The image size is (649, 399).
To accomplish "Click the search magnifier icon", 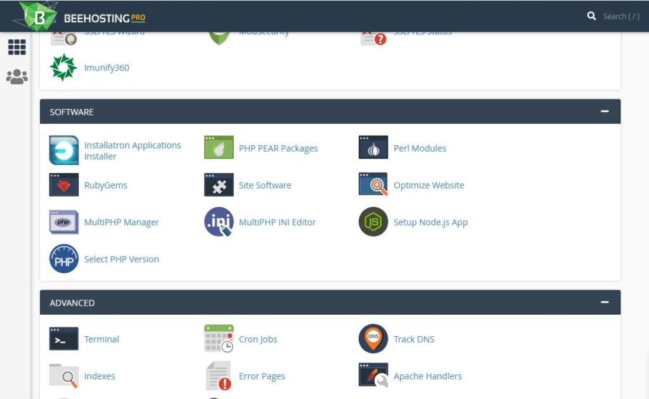I will coord(591,16).
